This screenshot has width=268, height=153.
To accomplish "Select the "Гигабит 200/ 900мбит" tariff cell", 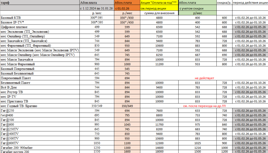I will pyautogui.click(x=39, y=148).
